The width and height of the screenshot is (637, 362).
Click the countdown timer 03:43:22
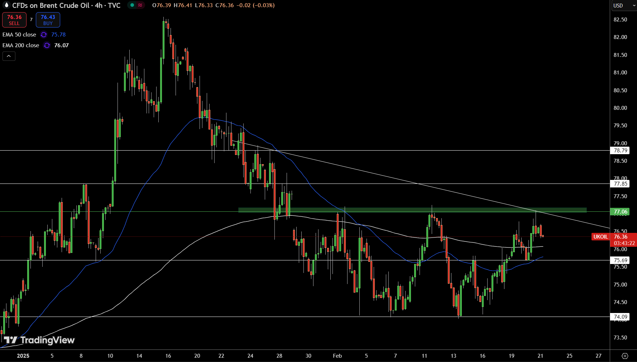[624, 243]
